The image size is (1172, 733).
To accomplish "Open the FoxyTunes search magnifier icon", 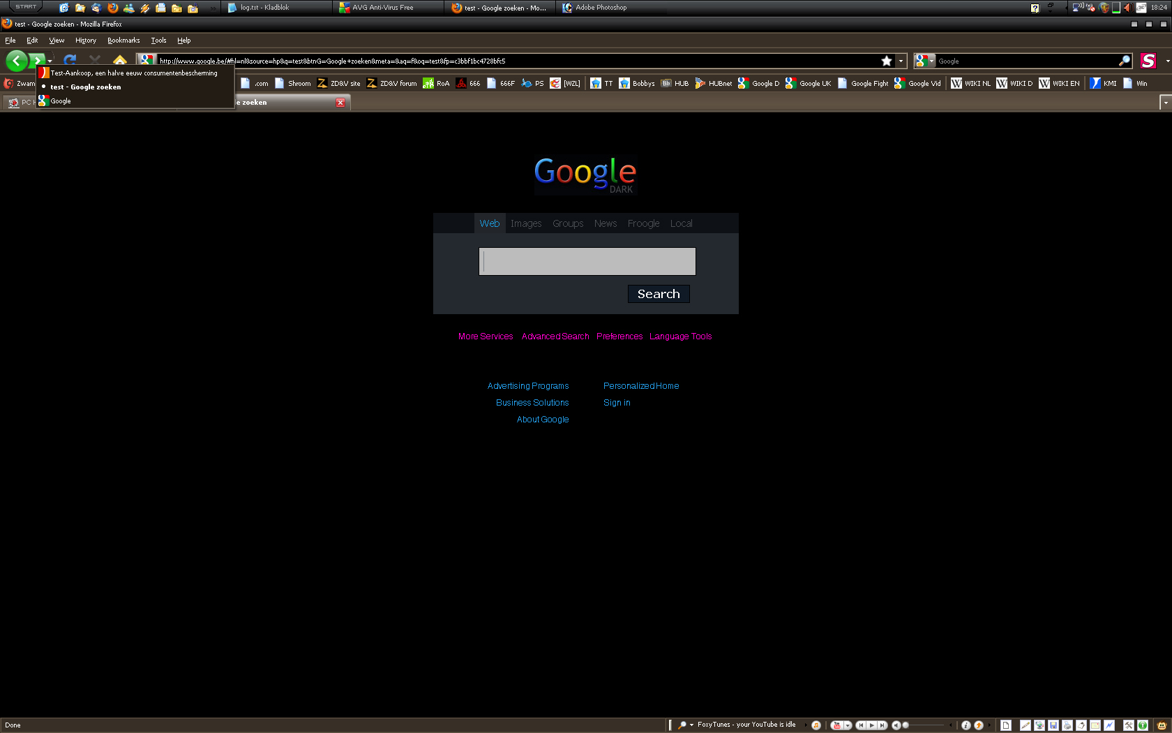I will coord(682,725).
